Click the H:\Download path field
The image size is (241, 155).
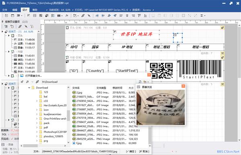click(89, 82)
